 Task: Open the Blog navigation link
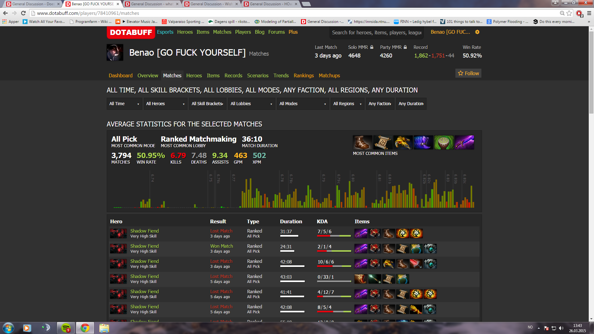click(260, 32)
